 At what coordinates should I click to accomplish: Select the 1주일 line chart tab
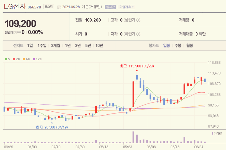pos(42,45)
